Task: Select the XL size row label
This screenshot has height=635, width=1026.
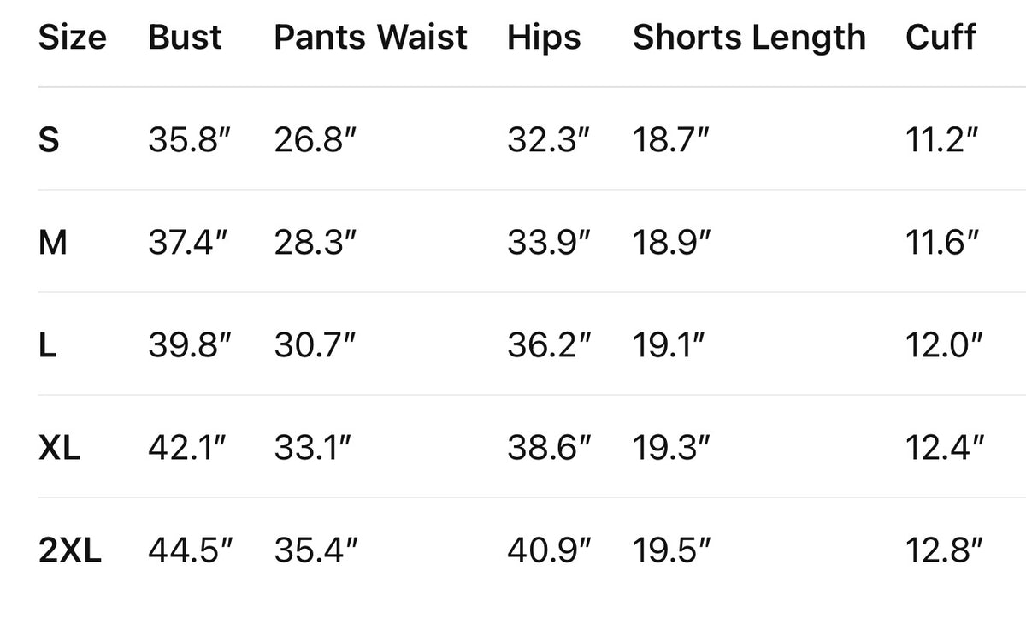Action: tap(60, 447)
